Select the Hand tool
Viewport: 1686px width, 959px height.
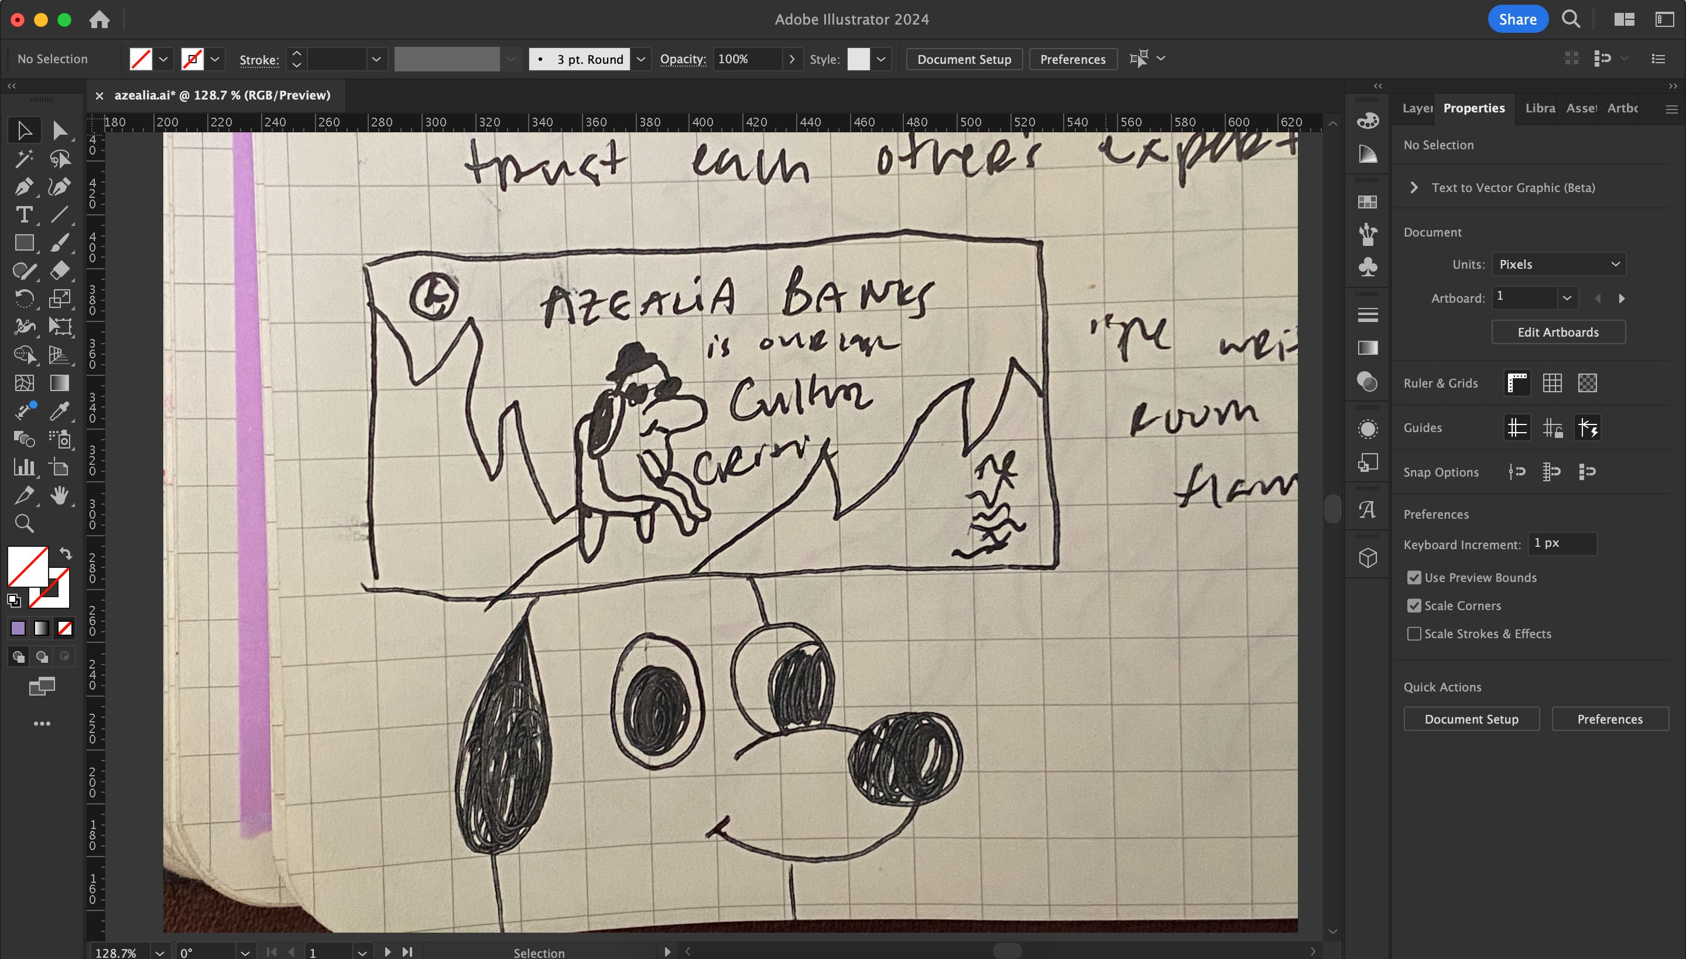click(59, 495)
